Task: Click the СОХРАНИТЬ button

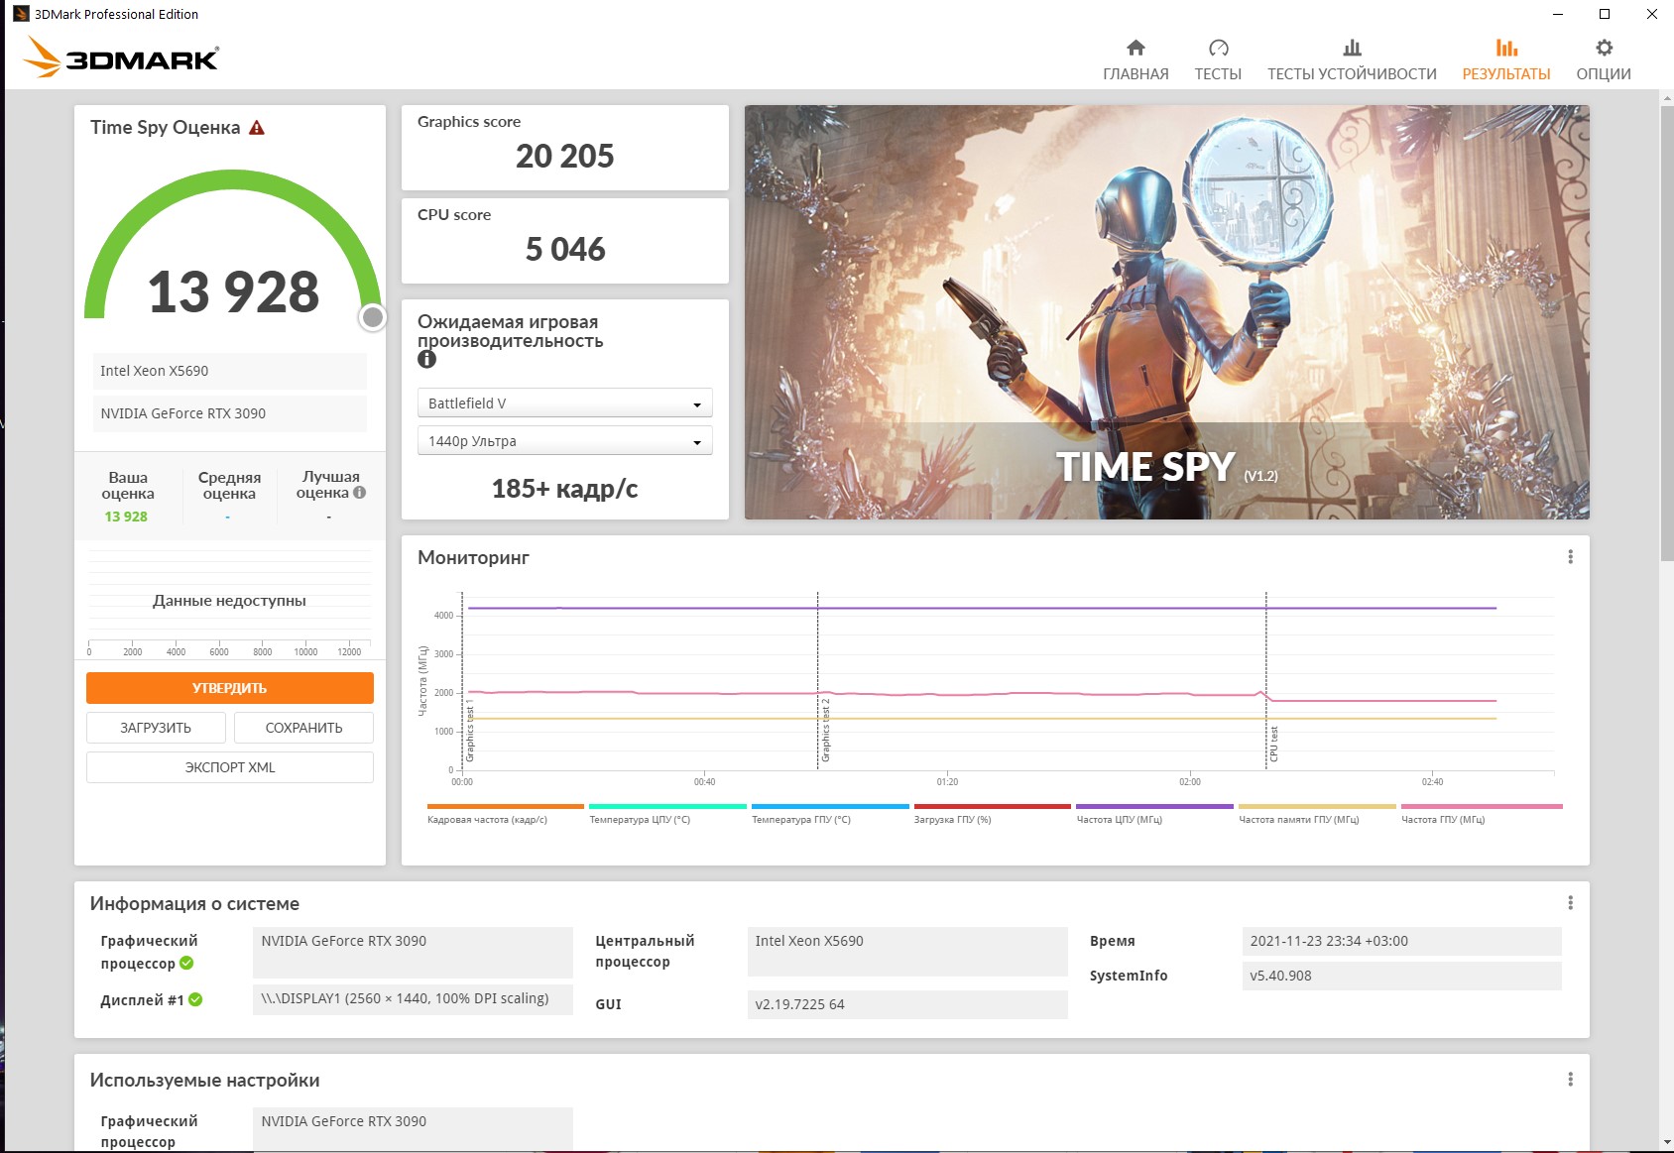Action: tap(303, 728)
